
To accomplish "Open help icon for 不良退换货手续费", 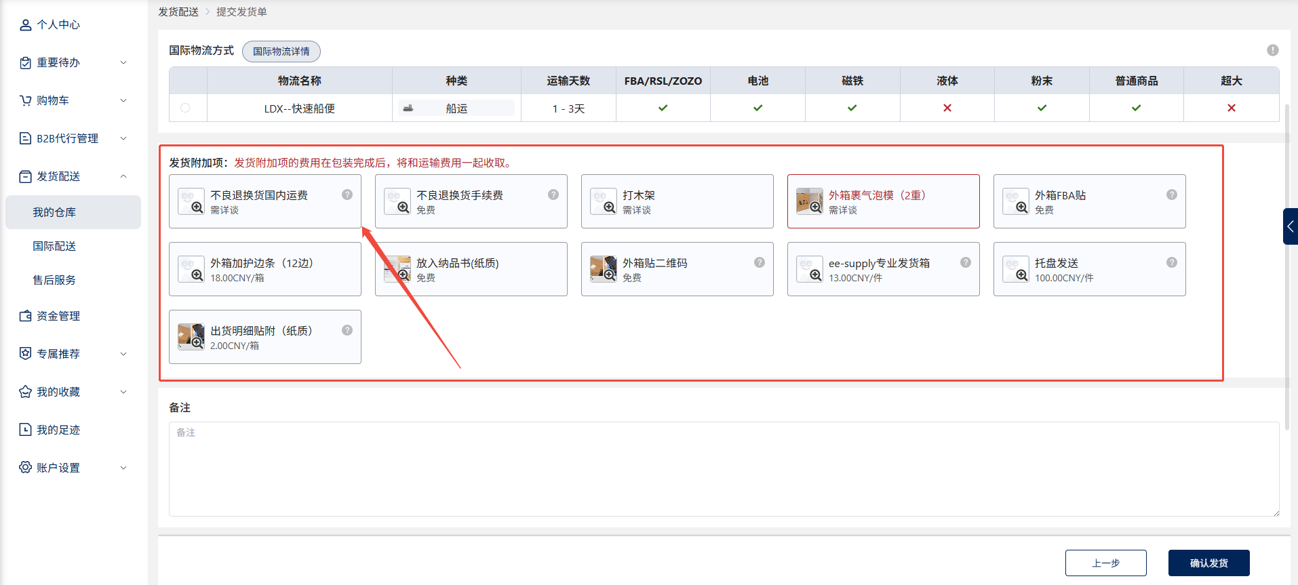I will click(x=553, y=195).
